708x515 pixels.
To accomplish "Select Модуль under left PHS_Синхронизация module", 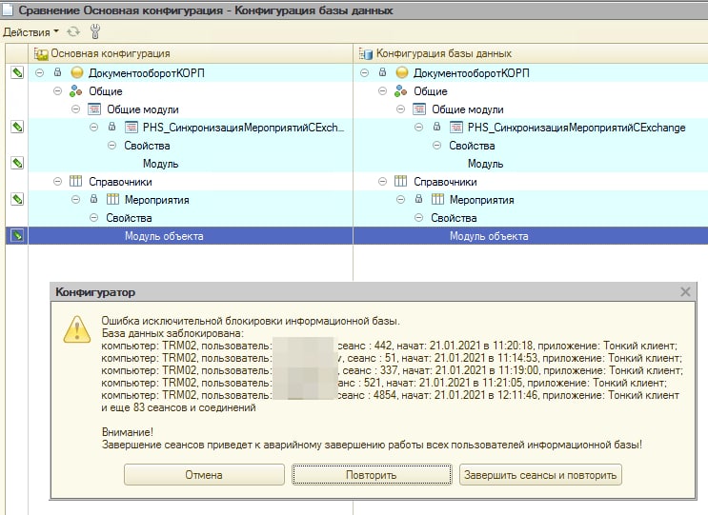I will coord(161,164).
